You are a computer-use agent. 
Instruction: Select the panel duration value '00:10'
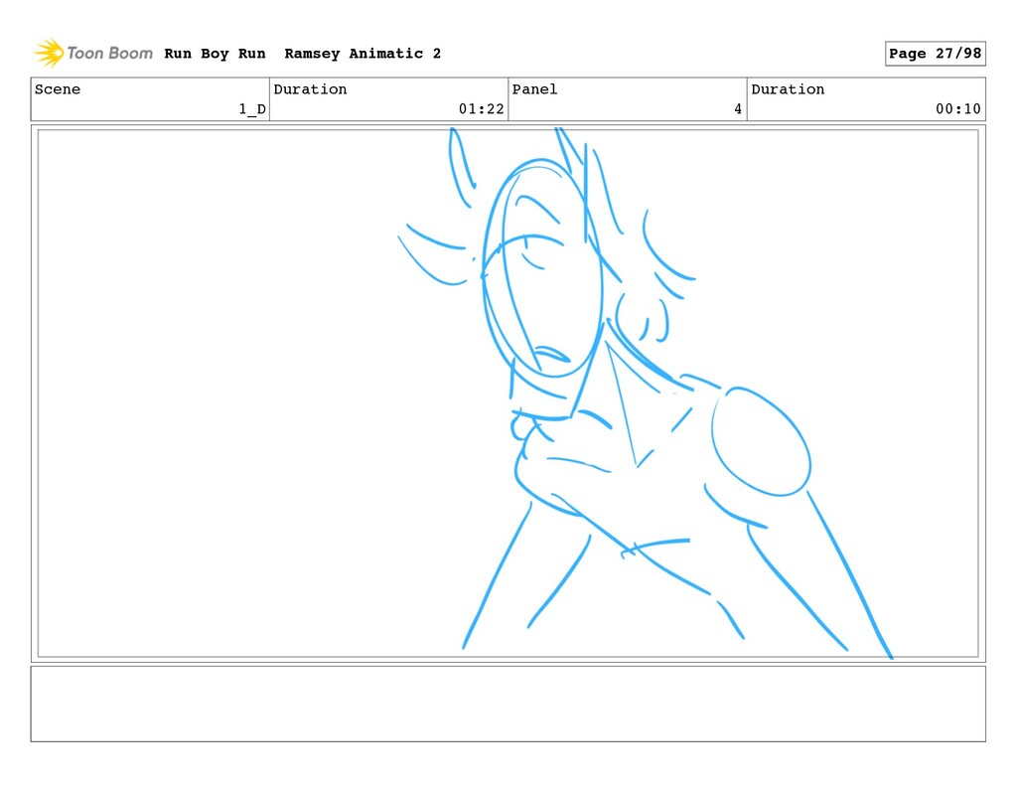(x=957, y=109)
